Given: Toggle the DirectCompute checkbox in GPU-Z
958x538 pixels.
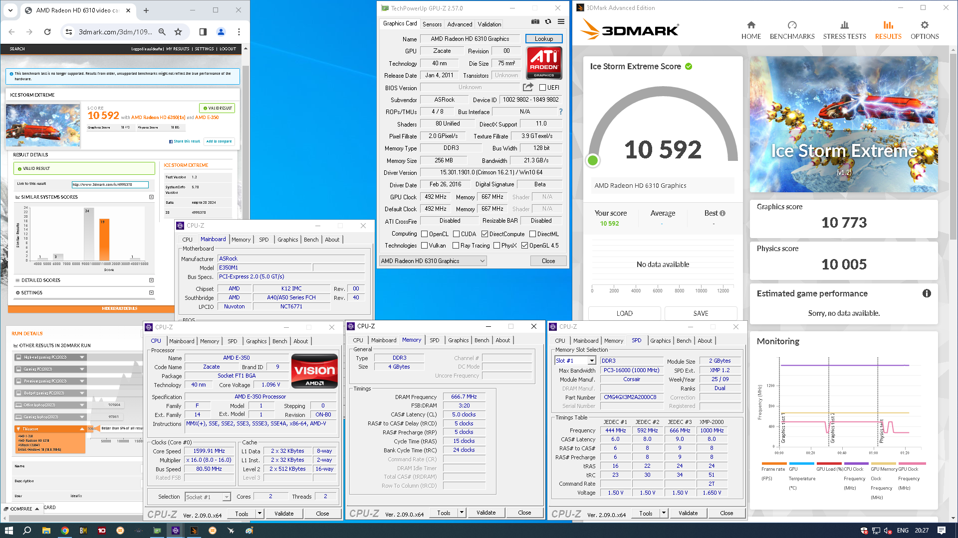Looking at the screenshot, I should [484, 234].
